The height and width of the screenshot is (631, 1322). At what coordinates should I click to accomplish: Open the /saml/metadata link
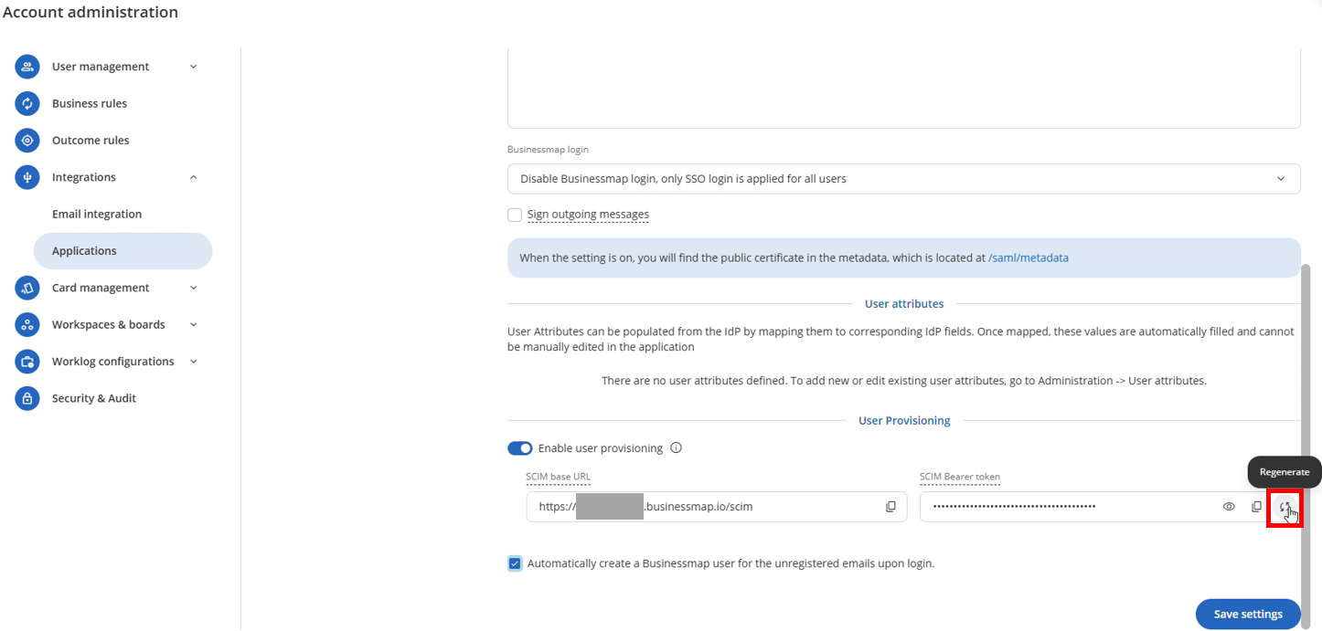pos(1029,258)
